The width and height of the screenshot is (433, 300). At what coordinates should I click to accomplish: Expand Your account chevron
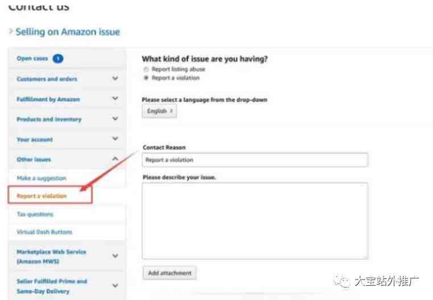click(115, 139)
